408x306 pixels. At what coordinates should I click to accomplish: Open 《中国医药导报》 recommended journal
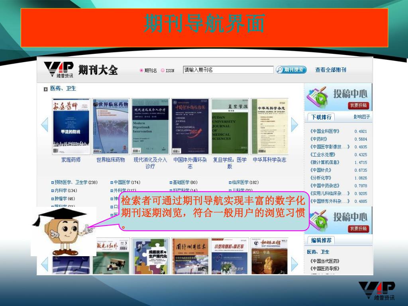coord(325,269)
